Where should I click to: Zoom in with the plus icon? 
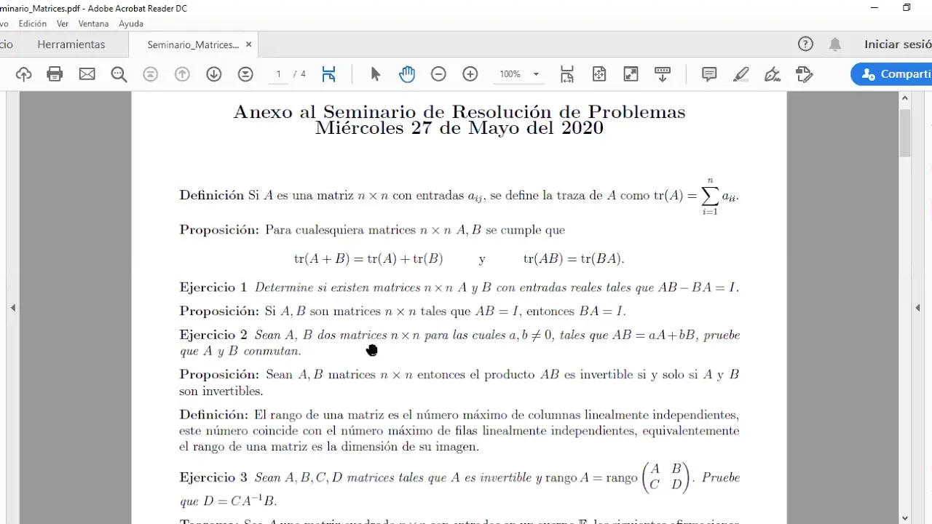coord(470,74)
